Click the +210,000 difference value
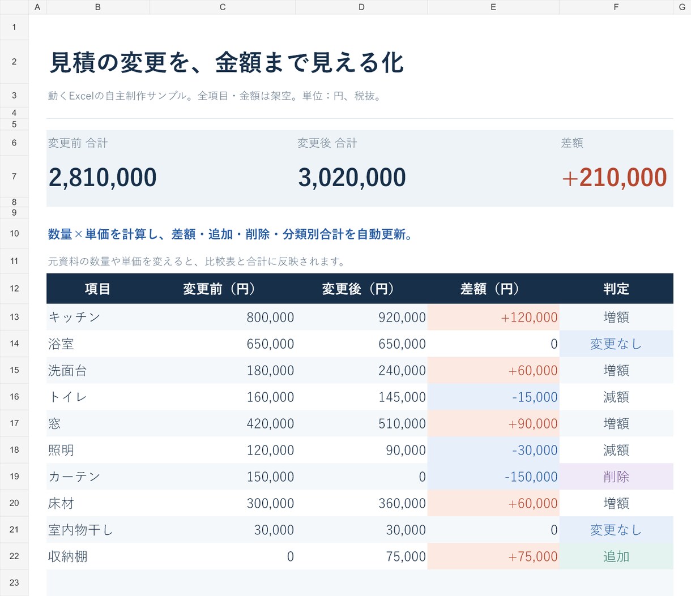 (x=615, y=177)
